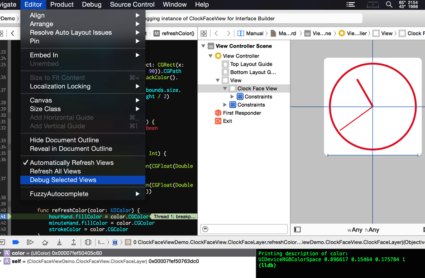Click the continue program execution icon
The width and height of the screenshot is (425, 278).
30,242
